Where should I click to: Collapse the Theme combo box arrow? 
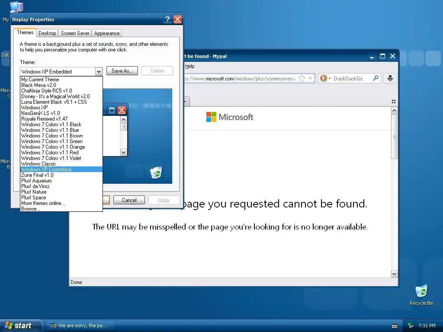click(99, 71)
